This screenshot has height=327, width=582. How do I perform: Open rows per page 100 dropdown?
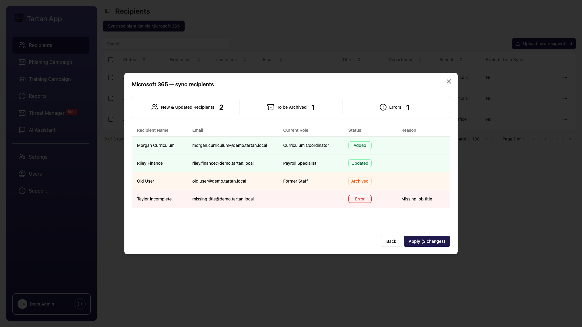coord(480,139)
